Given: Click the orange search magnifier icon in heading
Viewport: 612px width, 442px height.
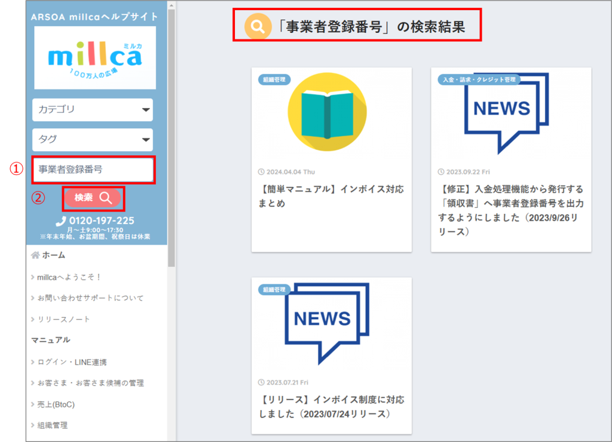Looking at the screenshot, I should click(258, 27).
